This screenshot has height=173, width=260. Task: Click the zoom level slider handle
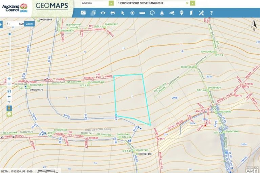pyautogui.click(x=9, y=34)
